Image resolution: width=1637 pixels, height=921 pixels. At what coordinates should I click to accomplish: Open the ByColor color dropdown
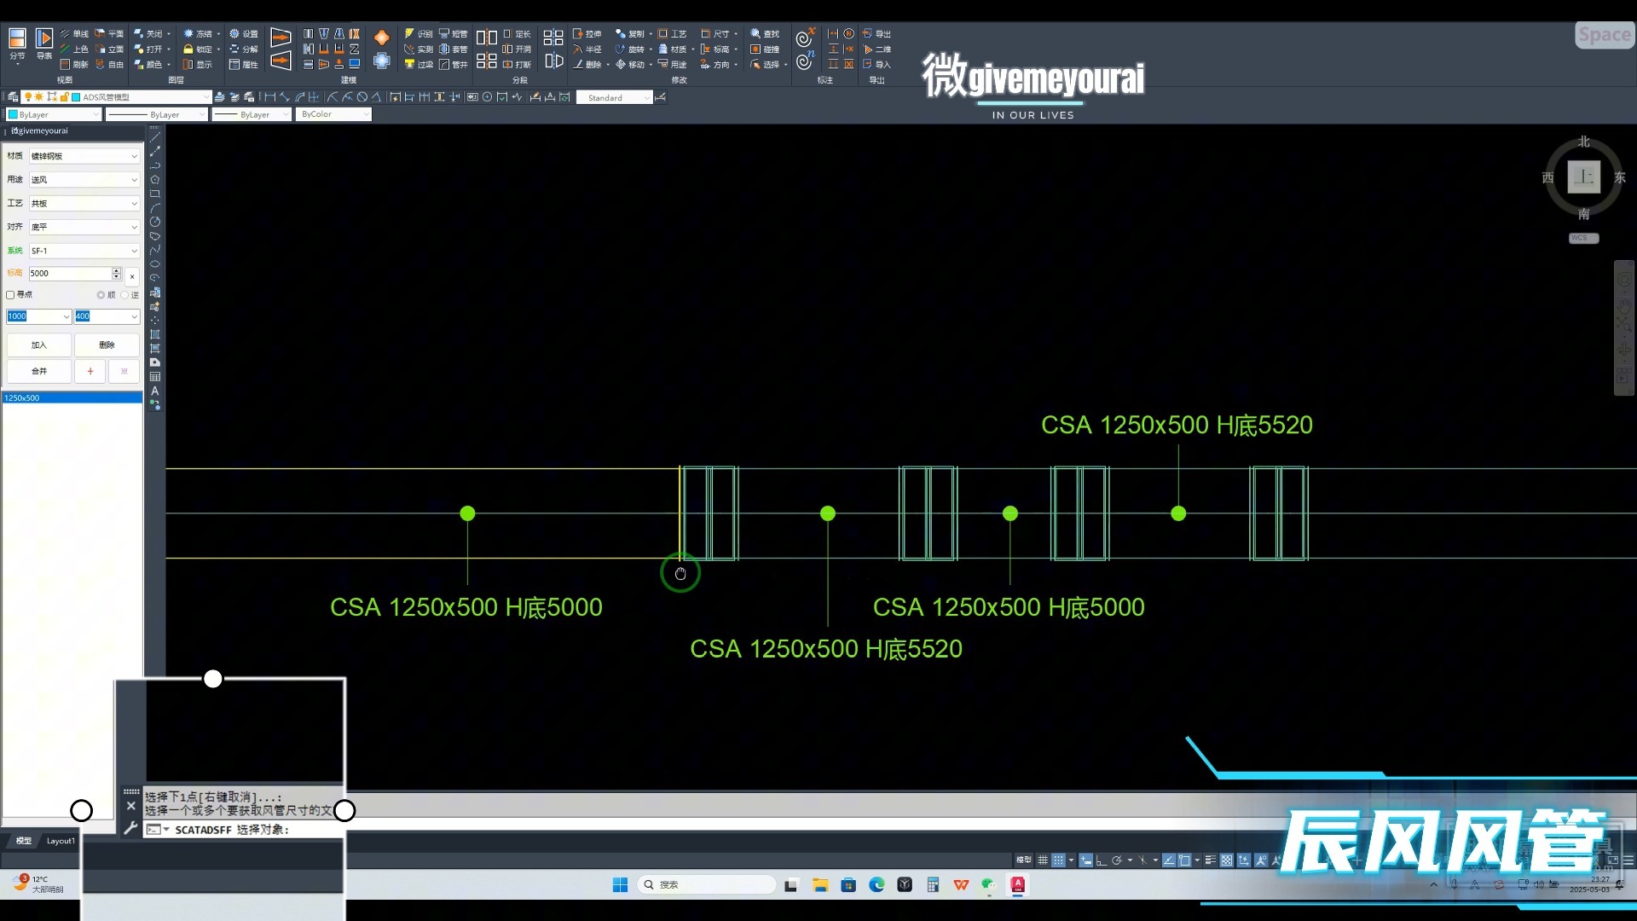pos(366,114)
